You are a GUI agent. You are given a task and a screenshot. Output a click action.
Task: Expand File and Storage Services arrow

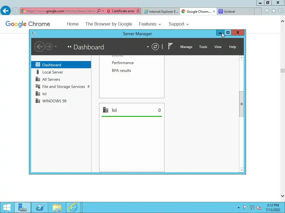click(89, 87)
